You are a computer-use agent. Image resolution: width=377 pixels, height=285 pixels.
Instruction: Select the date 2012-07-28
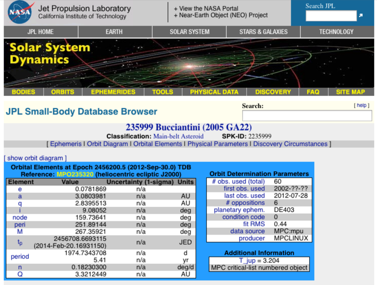point(291,196)
